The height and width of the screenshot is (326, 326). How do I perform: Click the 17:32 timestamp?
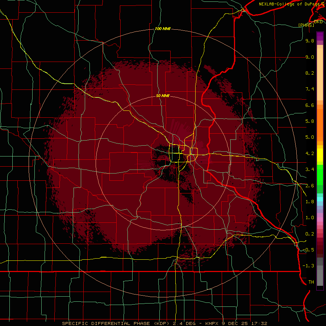click(x=260, y=323)
